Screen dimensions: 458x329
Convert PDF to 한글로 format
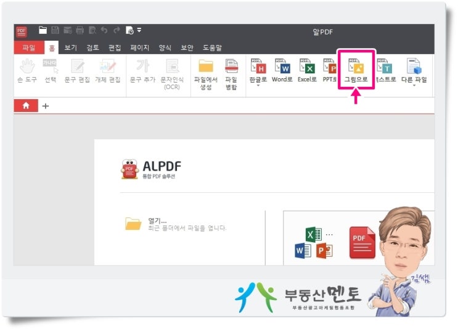(258, 70)
